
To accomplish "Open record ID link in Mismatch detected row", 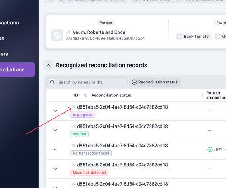I will tap(122, 165).
